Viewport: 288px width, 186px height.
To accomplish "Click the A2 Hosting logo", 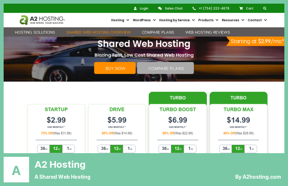I will click(42, 20).
